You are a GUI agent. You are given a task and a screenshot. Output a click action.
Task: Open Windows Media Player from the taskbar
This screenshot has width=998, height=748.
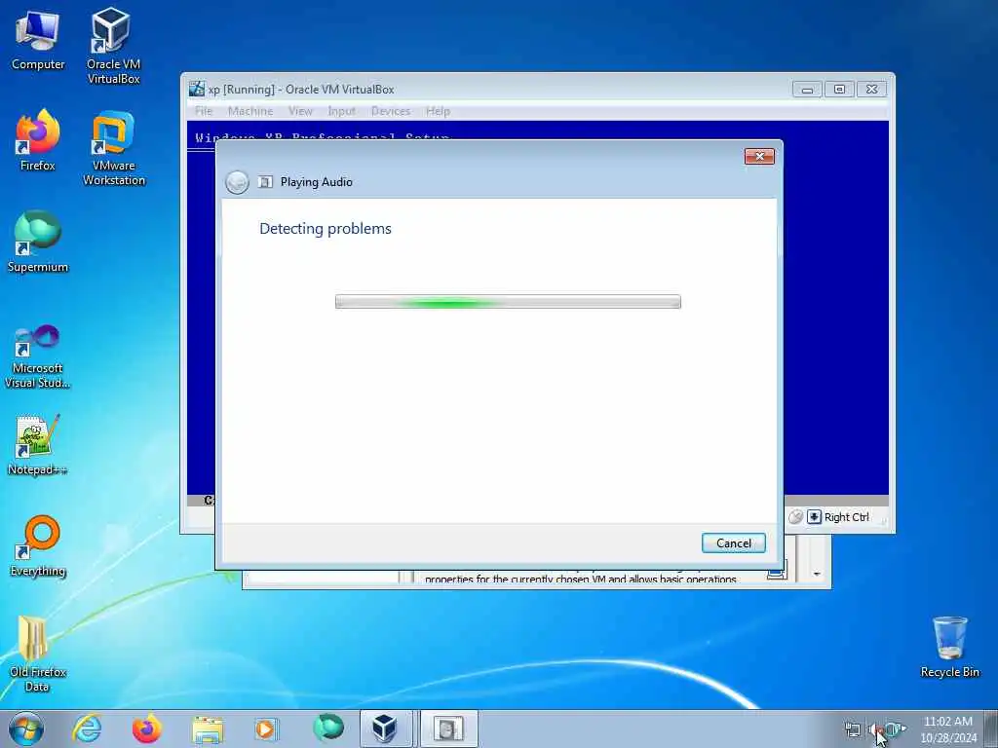point(267,729)
